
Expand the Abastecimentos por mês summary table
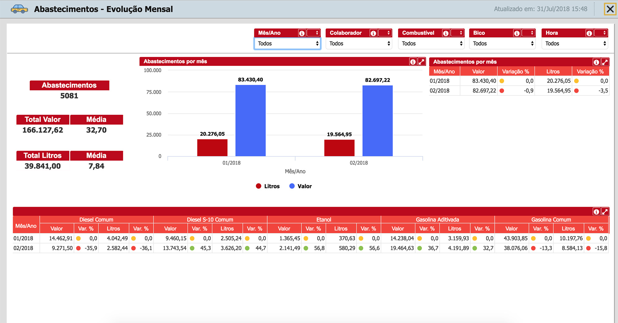pyautogui.click(x=605, y=62)
